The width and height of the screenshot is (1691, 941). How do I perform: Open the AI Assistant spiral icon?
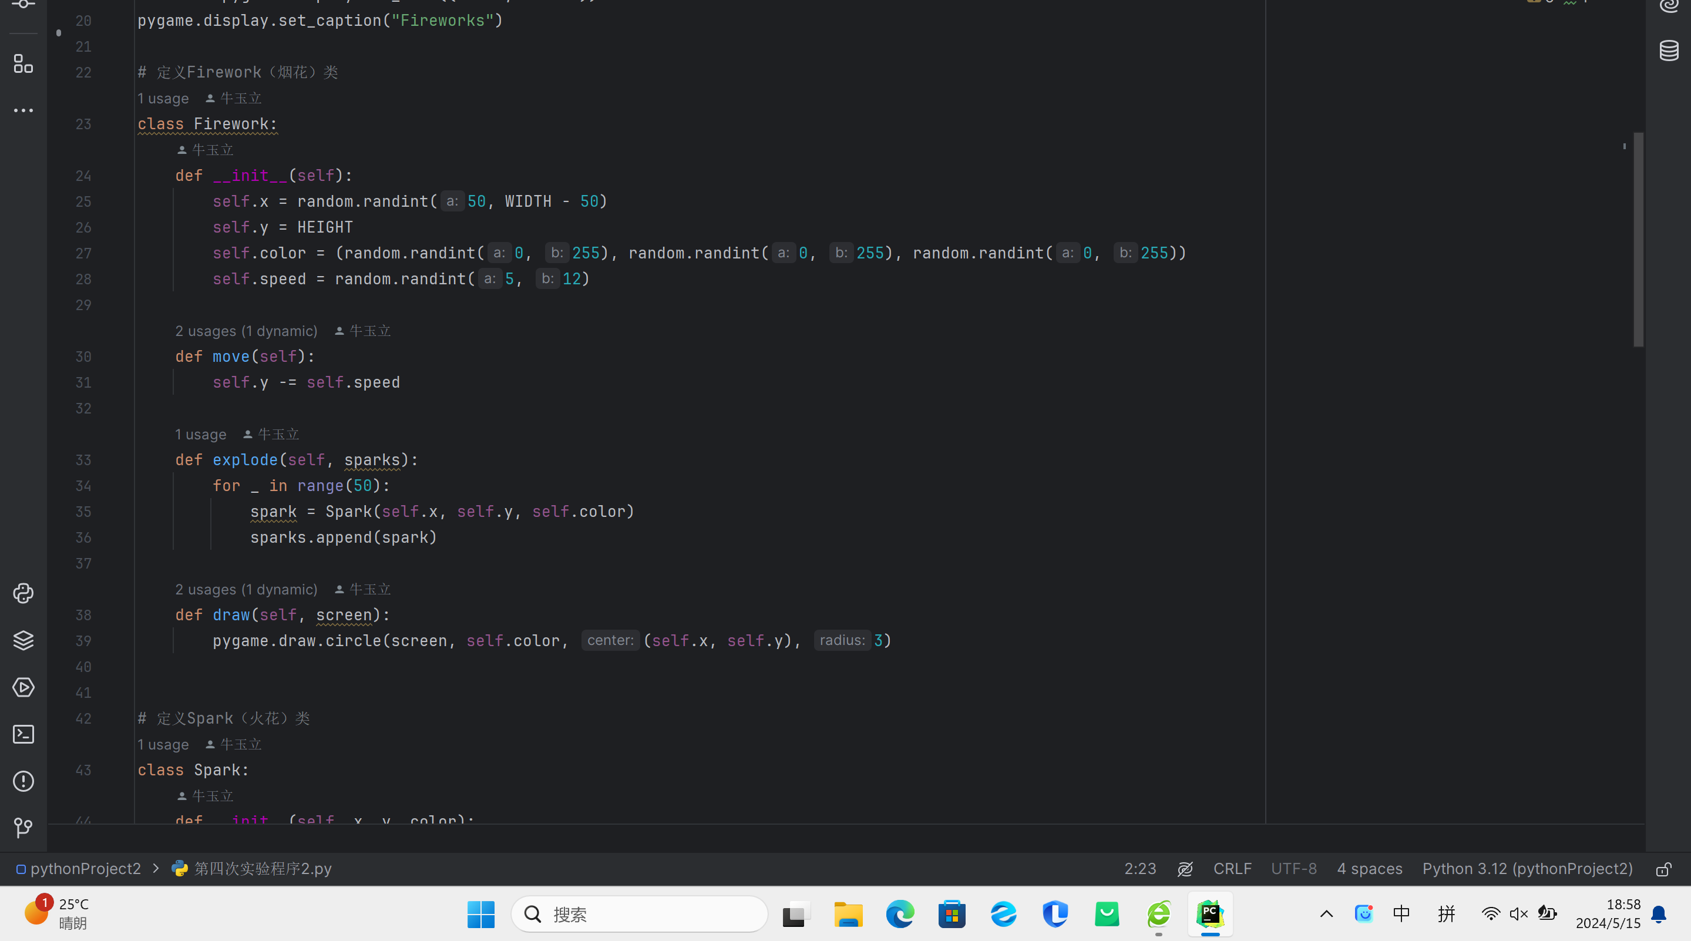coord(1669,5)
